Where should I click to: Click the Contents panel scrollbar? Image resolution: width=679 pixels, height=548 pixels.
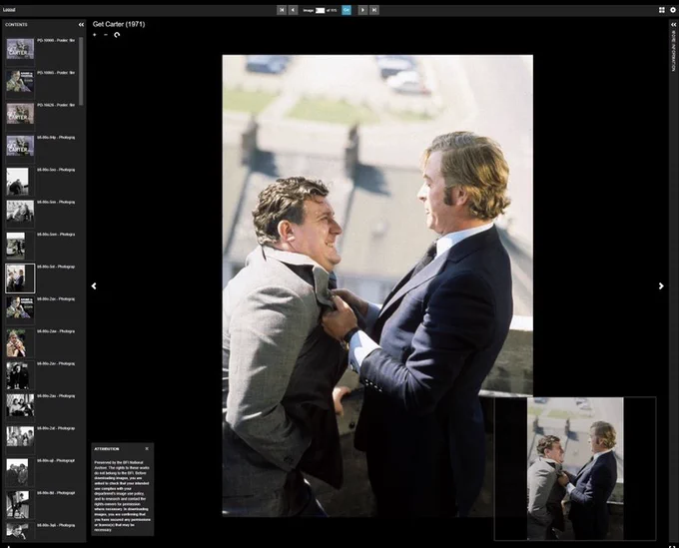pos(81,72)
